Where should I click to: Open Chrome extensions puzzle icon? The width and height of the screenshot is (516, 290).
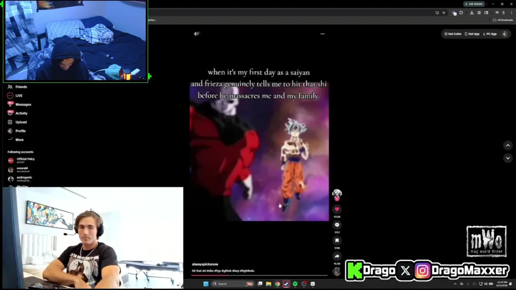click(461, 12)
